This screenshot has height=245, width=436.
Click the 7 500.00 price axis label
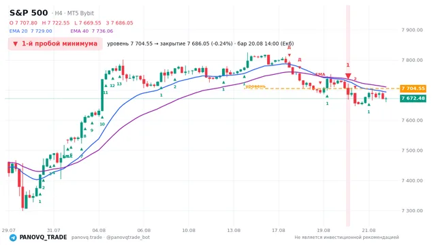click(x=412, y=150)
